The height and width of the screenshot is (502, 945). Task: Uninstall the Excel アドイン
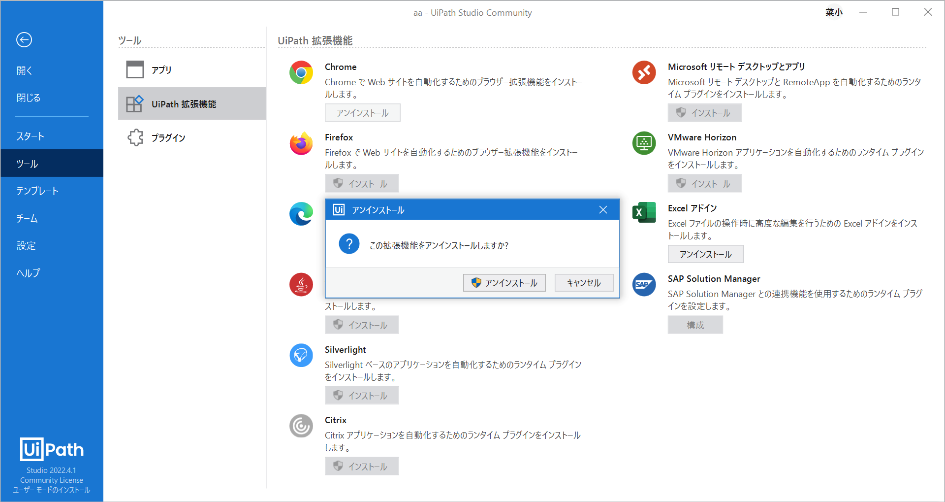point(706,254)
